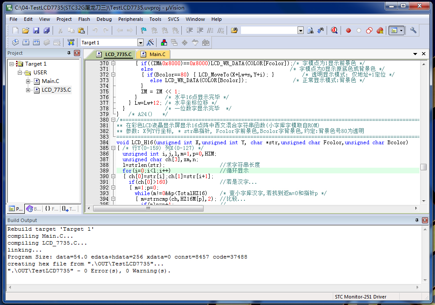Image resolution: width=435 pixels, height=305 pixels.
Task: Build target icon
Action: [26, 43]
